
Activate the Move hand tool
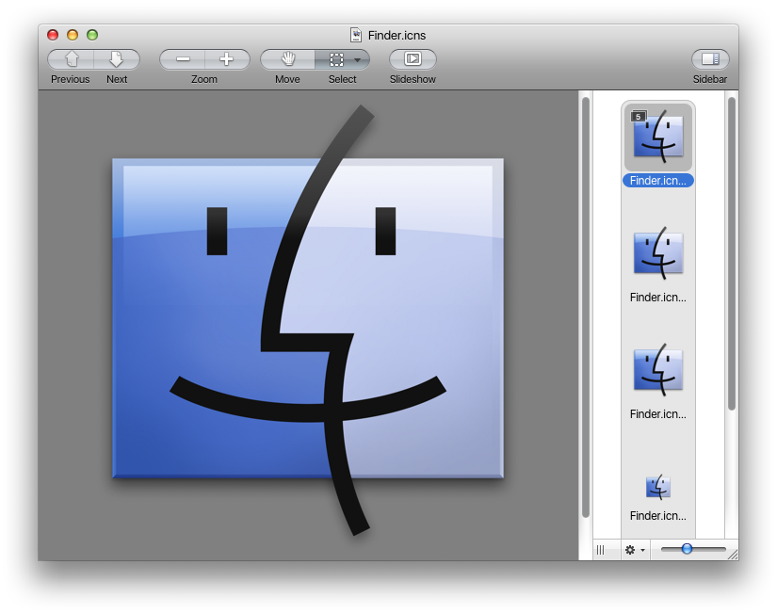(287, 59)
